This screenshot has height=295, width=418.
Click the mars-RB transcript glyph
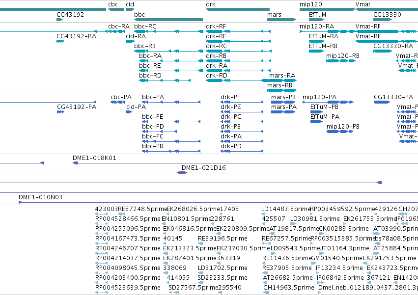click(x=282, y=91)
